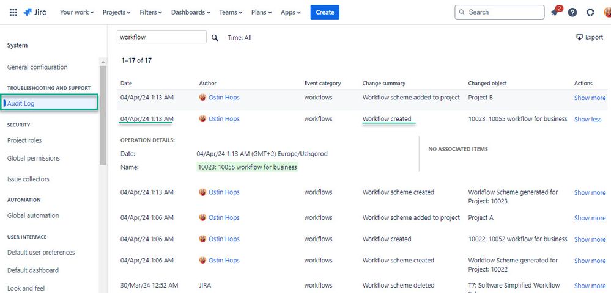Open Ostin Hops link in 10055 workflow row

[224, 118]
